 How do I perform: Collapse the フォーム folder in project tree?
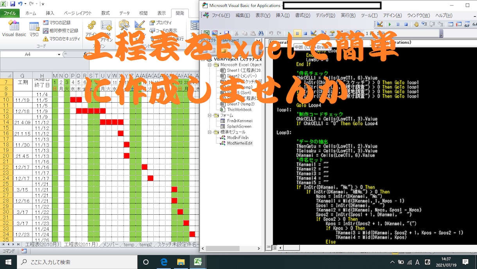210,116
